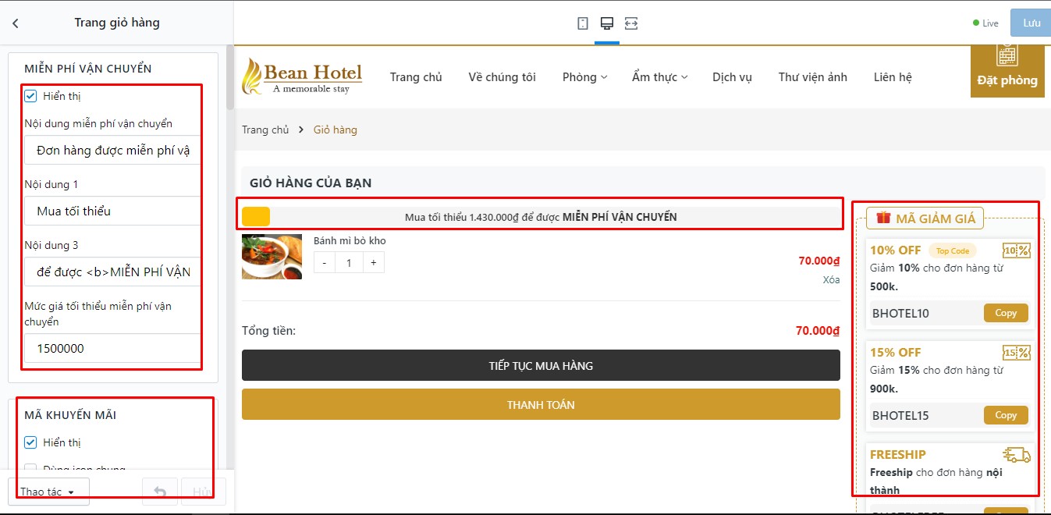
Task: Copy the BHOTEL10 discount code
Action: (x=1006, y=313)
